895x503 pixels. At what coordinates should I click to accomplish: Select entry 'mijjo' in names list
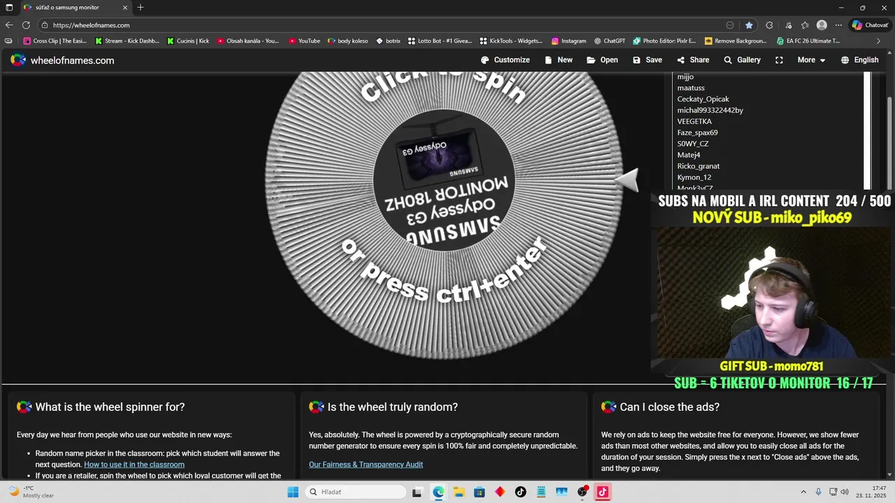(x=685, y=77)
